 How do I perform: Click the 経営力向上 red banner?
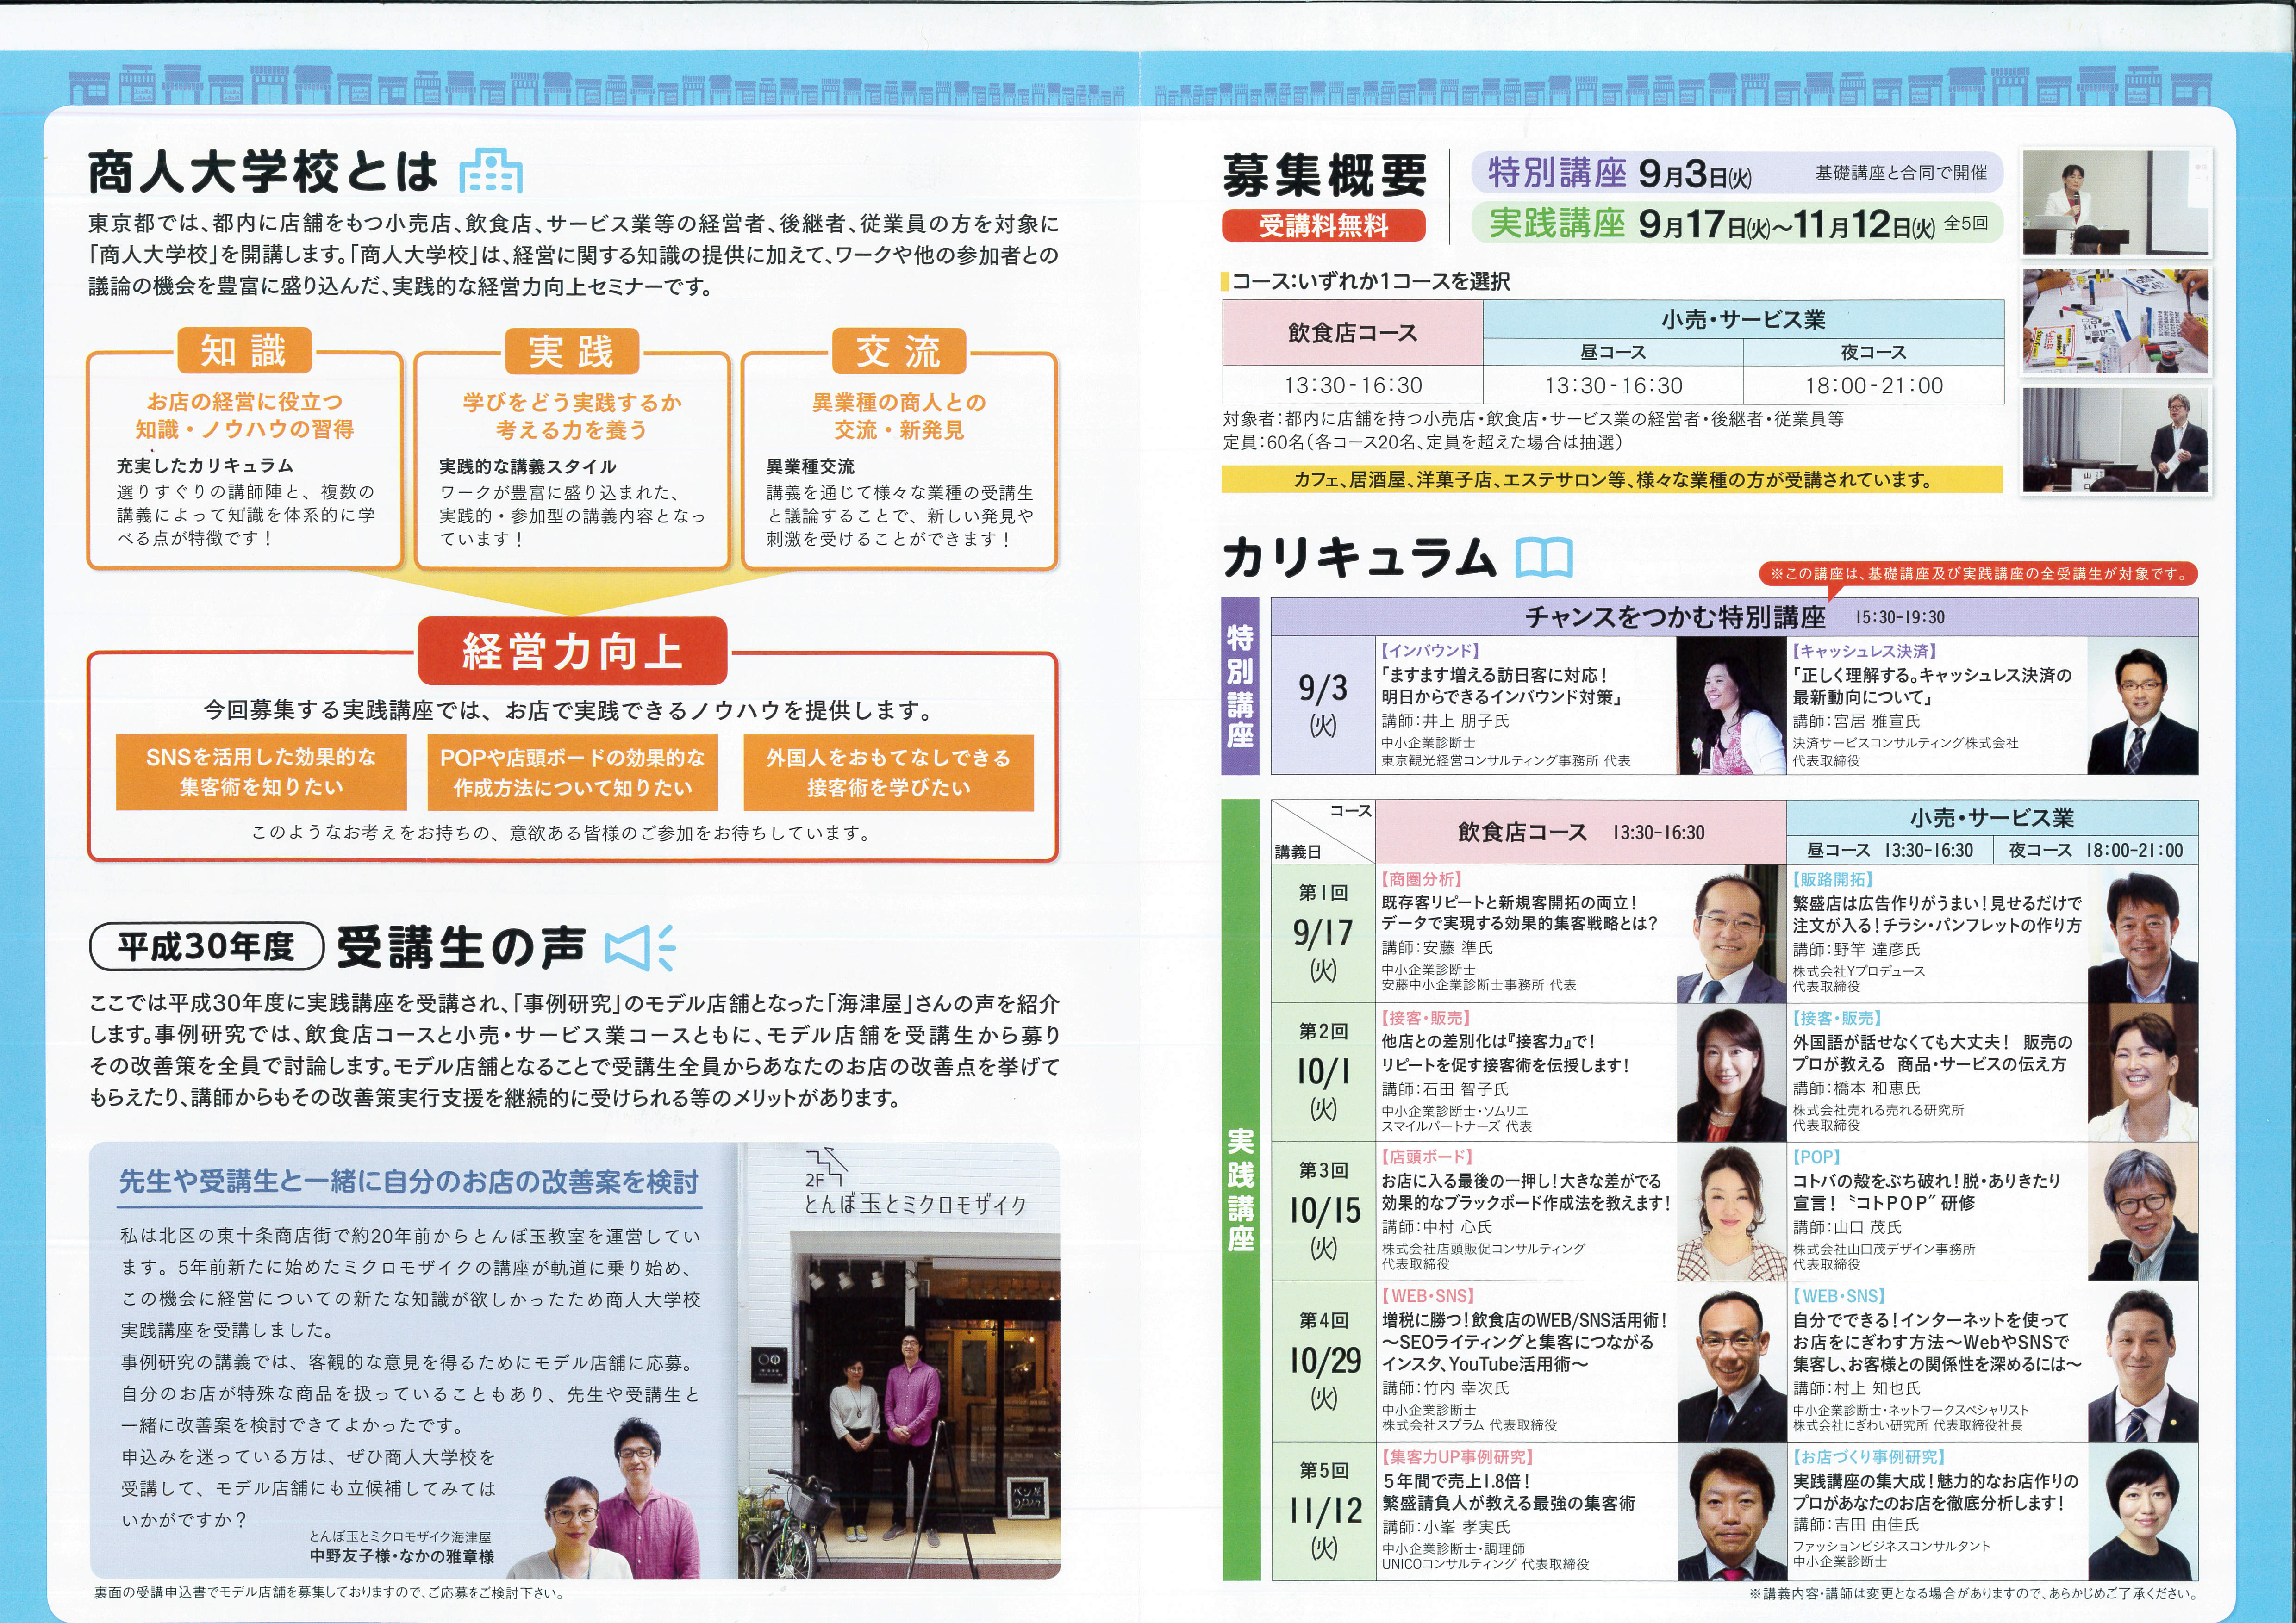coord(572,651)
